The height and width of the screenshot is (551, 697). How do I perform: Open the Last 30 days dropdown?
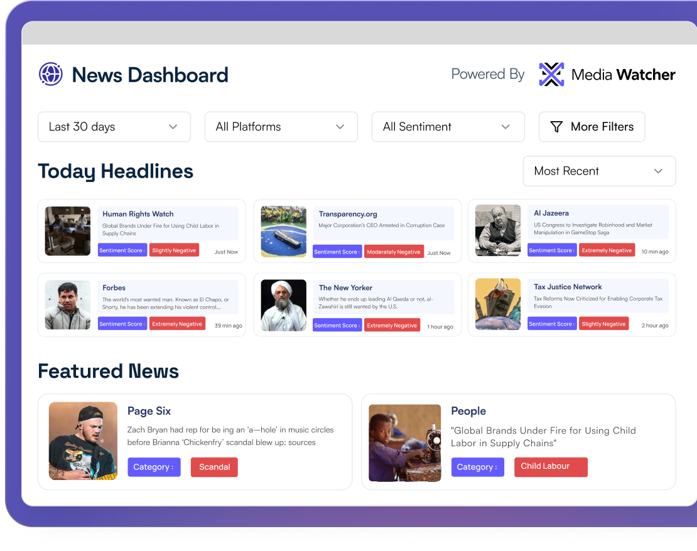click(x=114, y=127)
